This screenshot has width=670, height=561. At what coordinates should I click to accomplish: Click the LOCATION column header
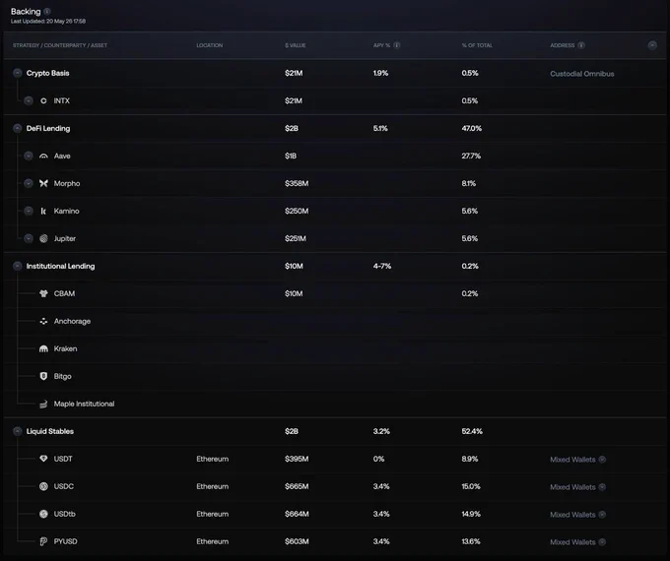point(209,45)
